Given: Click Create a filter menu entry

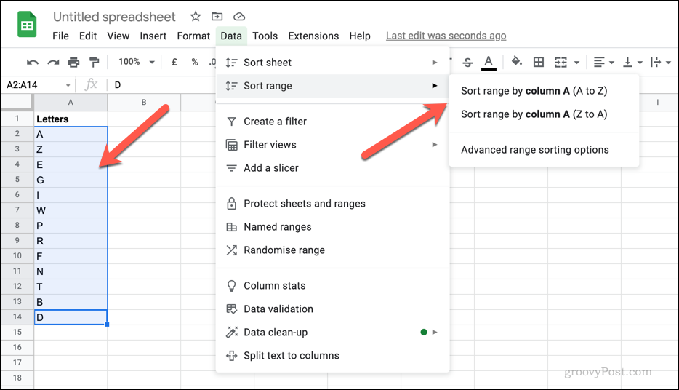Looking at the screenshot, I should click(275, 122).
